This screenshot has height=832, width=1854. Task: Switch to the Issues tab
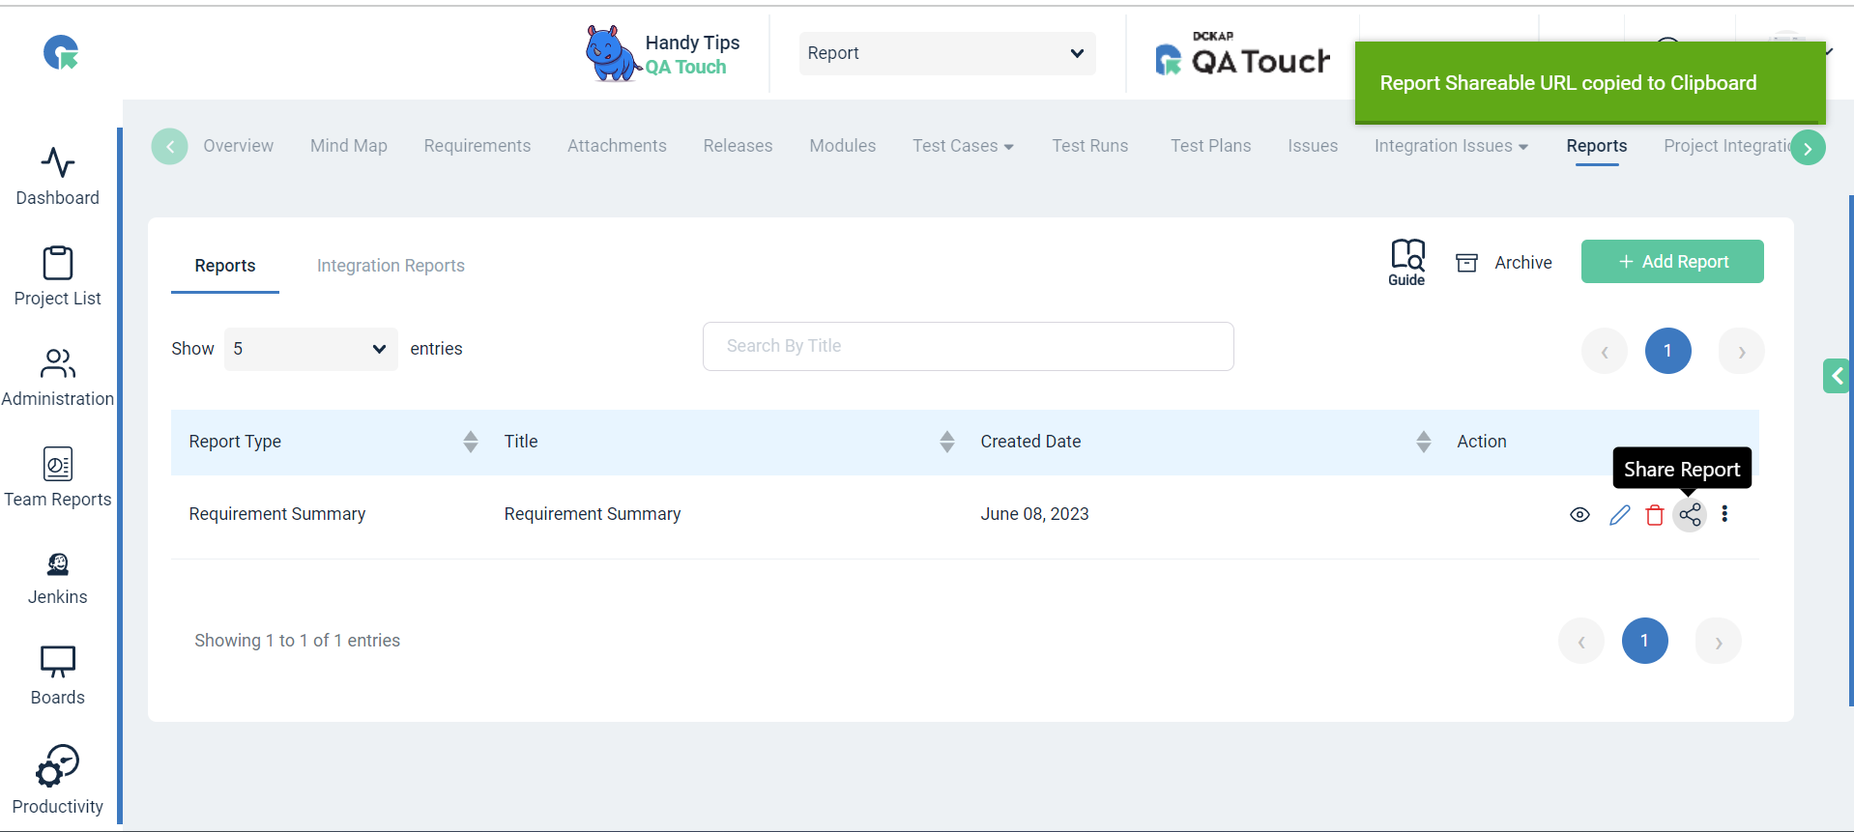pos(1313,146)
